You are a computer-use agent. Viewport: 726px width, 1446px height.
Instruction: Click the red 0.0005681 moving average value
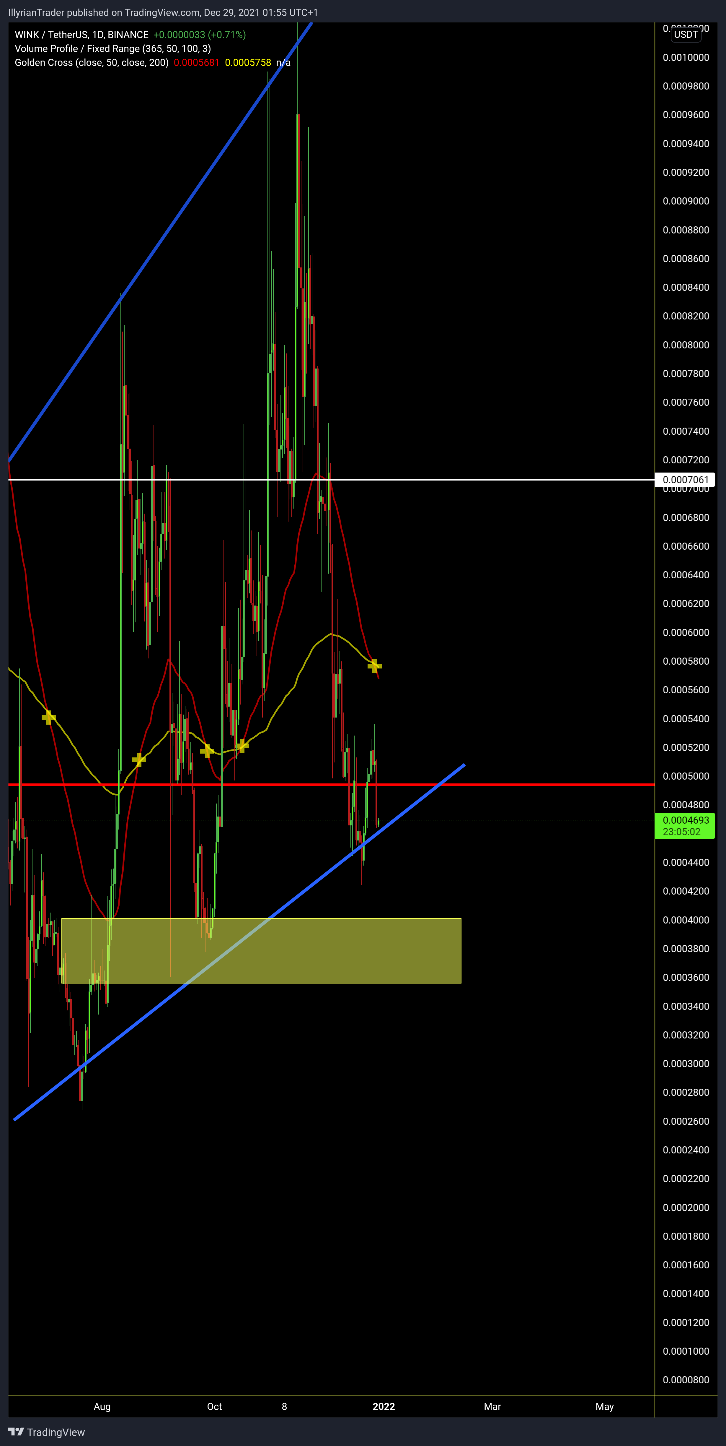coord(197,63)
